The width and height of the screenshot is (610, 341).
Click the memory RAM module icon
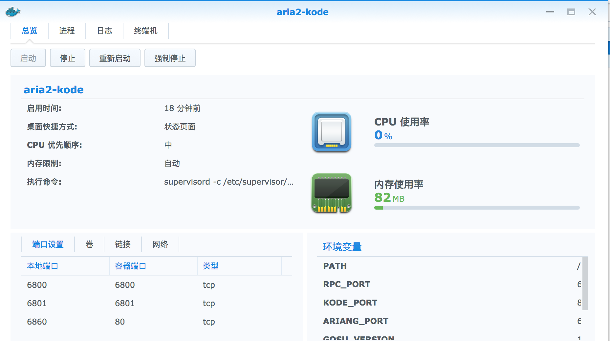tap(332, 193)
